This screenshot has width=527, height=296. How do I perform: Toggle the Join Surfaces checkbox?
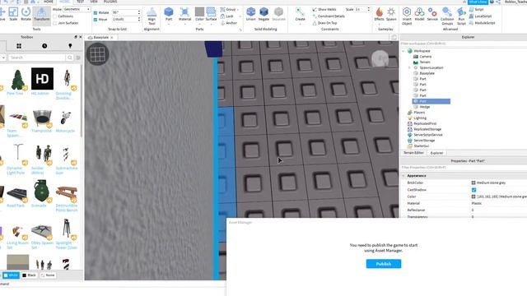tap(55, 23)
